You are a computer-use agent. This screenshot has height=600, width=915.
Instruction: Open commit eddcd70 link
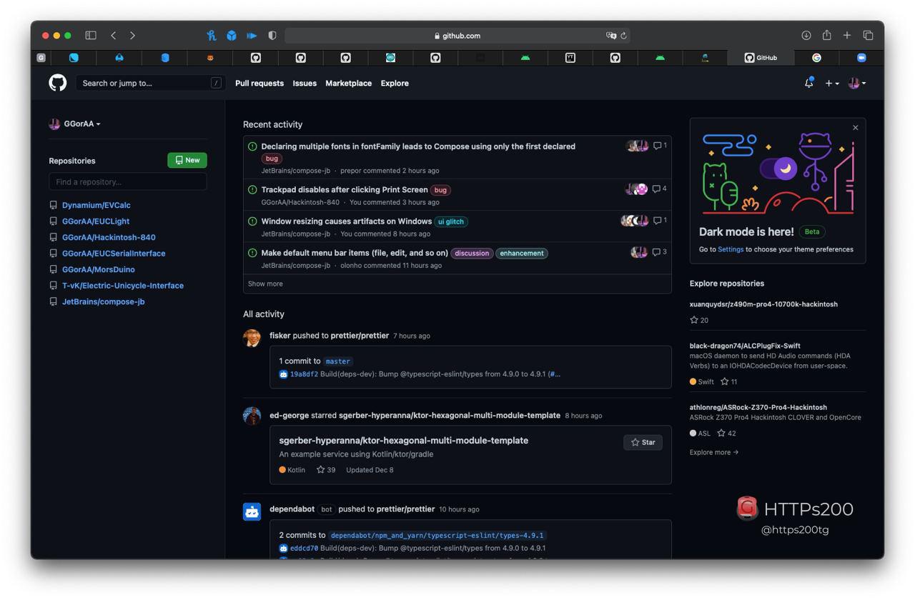304,548
